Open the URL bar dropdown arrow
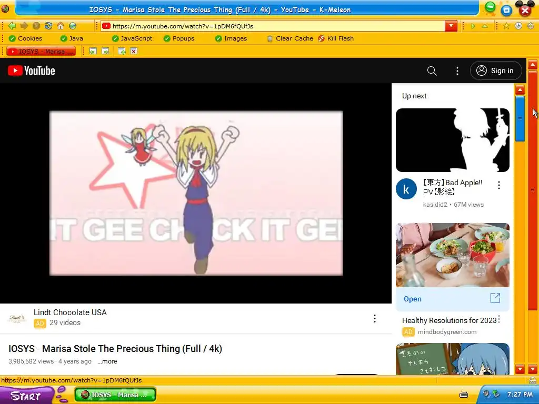Image resolution: width=539 pixels, height=404 pixels. coord(451,26)
